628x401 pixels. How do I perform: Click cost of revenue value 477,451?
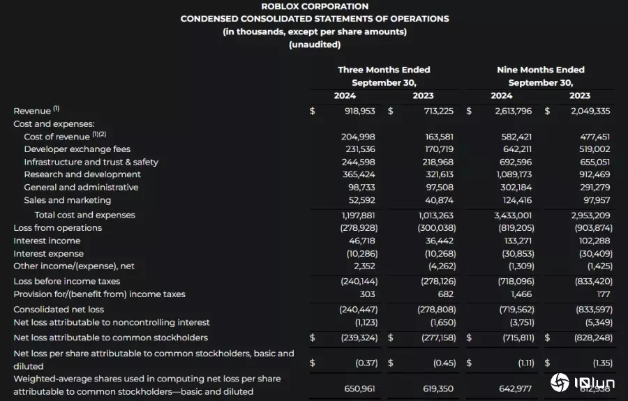pos(595,137)
